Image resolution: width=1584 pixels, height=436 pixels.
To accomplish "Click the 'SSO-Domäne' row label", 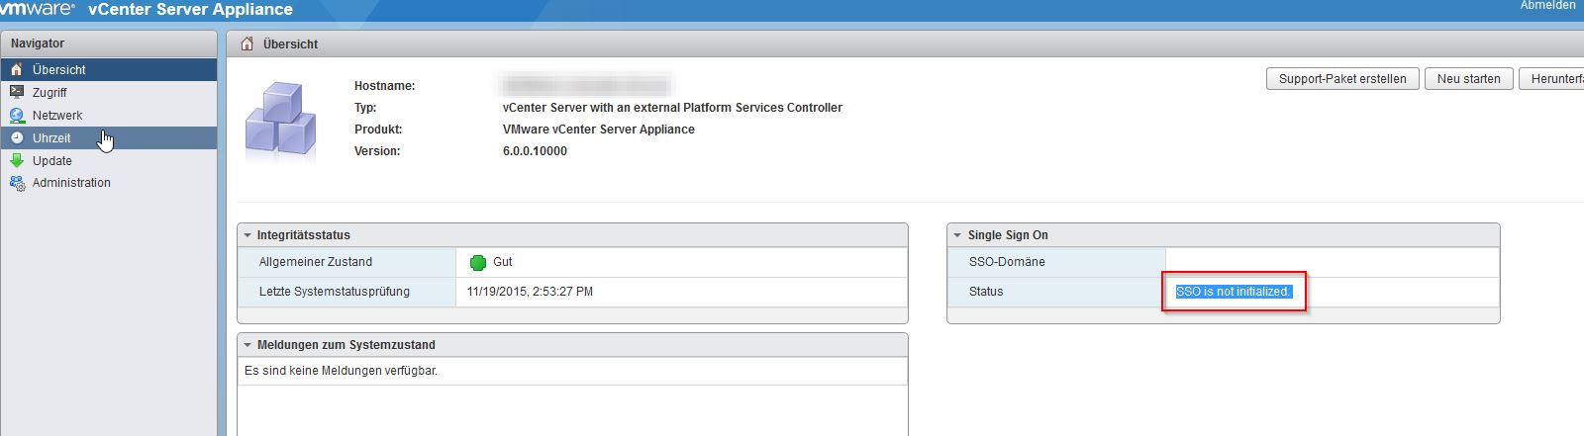I will (1007, 262).
